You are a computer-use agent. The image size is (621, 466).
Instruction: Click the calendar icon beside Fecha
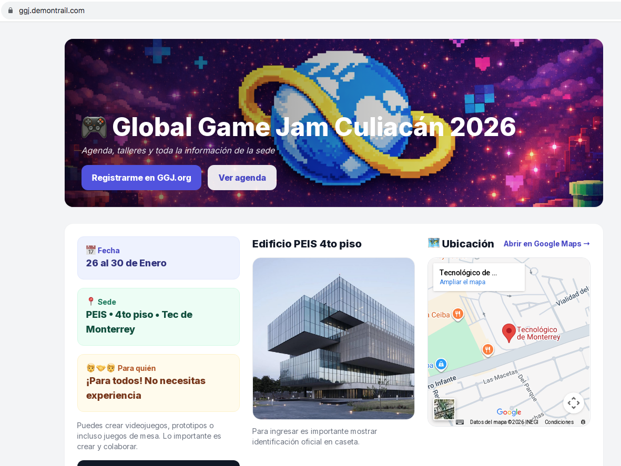point(90,251)
